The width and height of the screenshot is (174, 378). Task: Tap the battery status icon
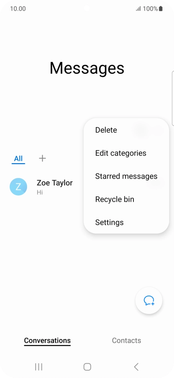pos(161,9)
